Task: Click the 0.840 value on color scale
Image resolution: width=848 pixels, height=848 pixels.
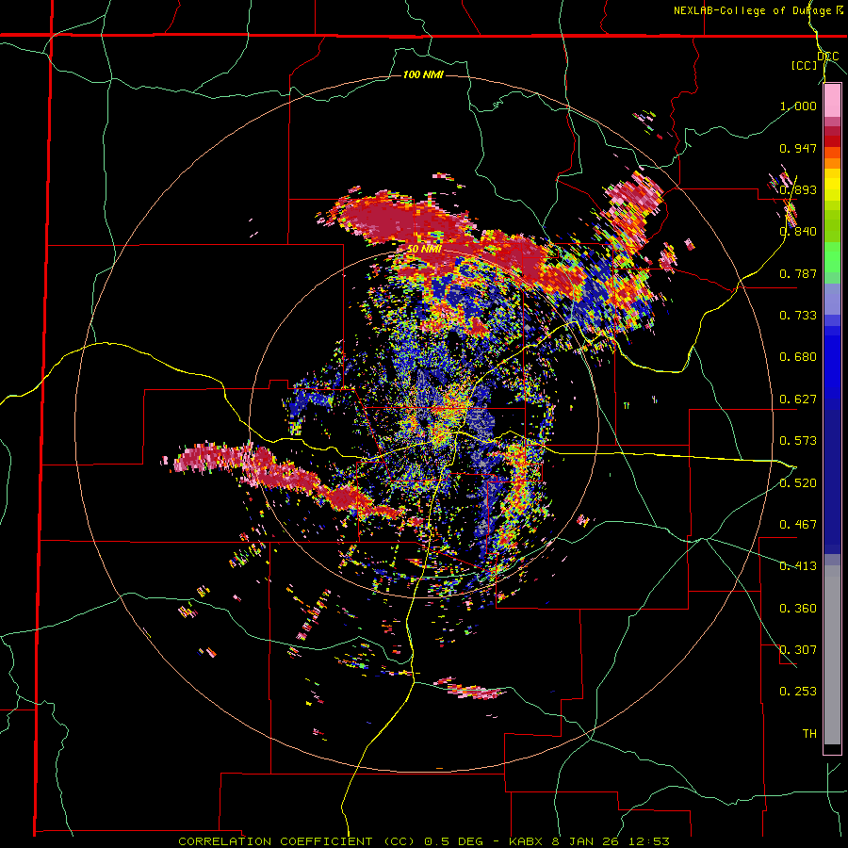Action: pyautogui.click(x=798, y=232)
